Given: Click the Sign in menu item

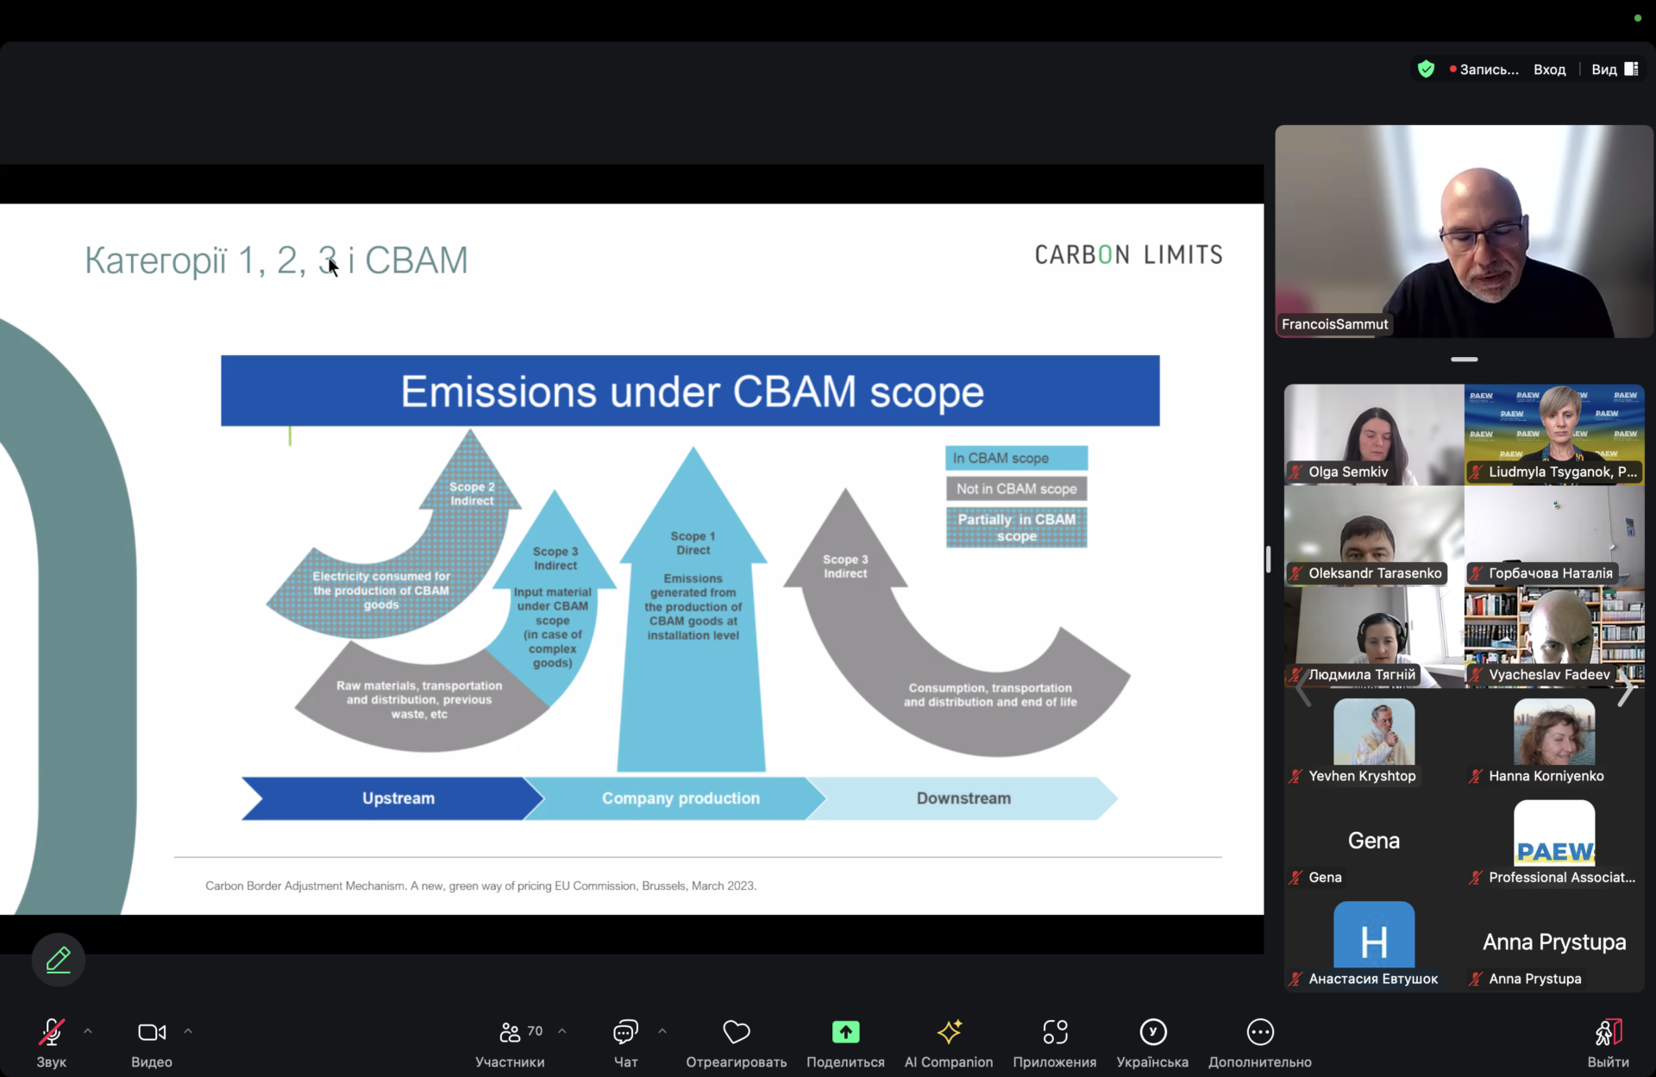Looking at the screenshot, I should click(1549, 69).
